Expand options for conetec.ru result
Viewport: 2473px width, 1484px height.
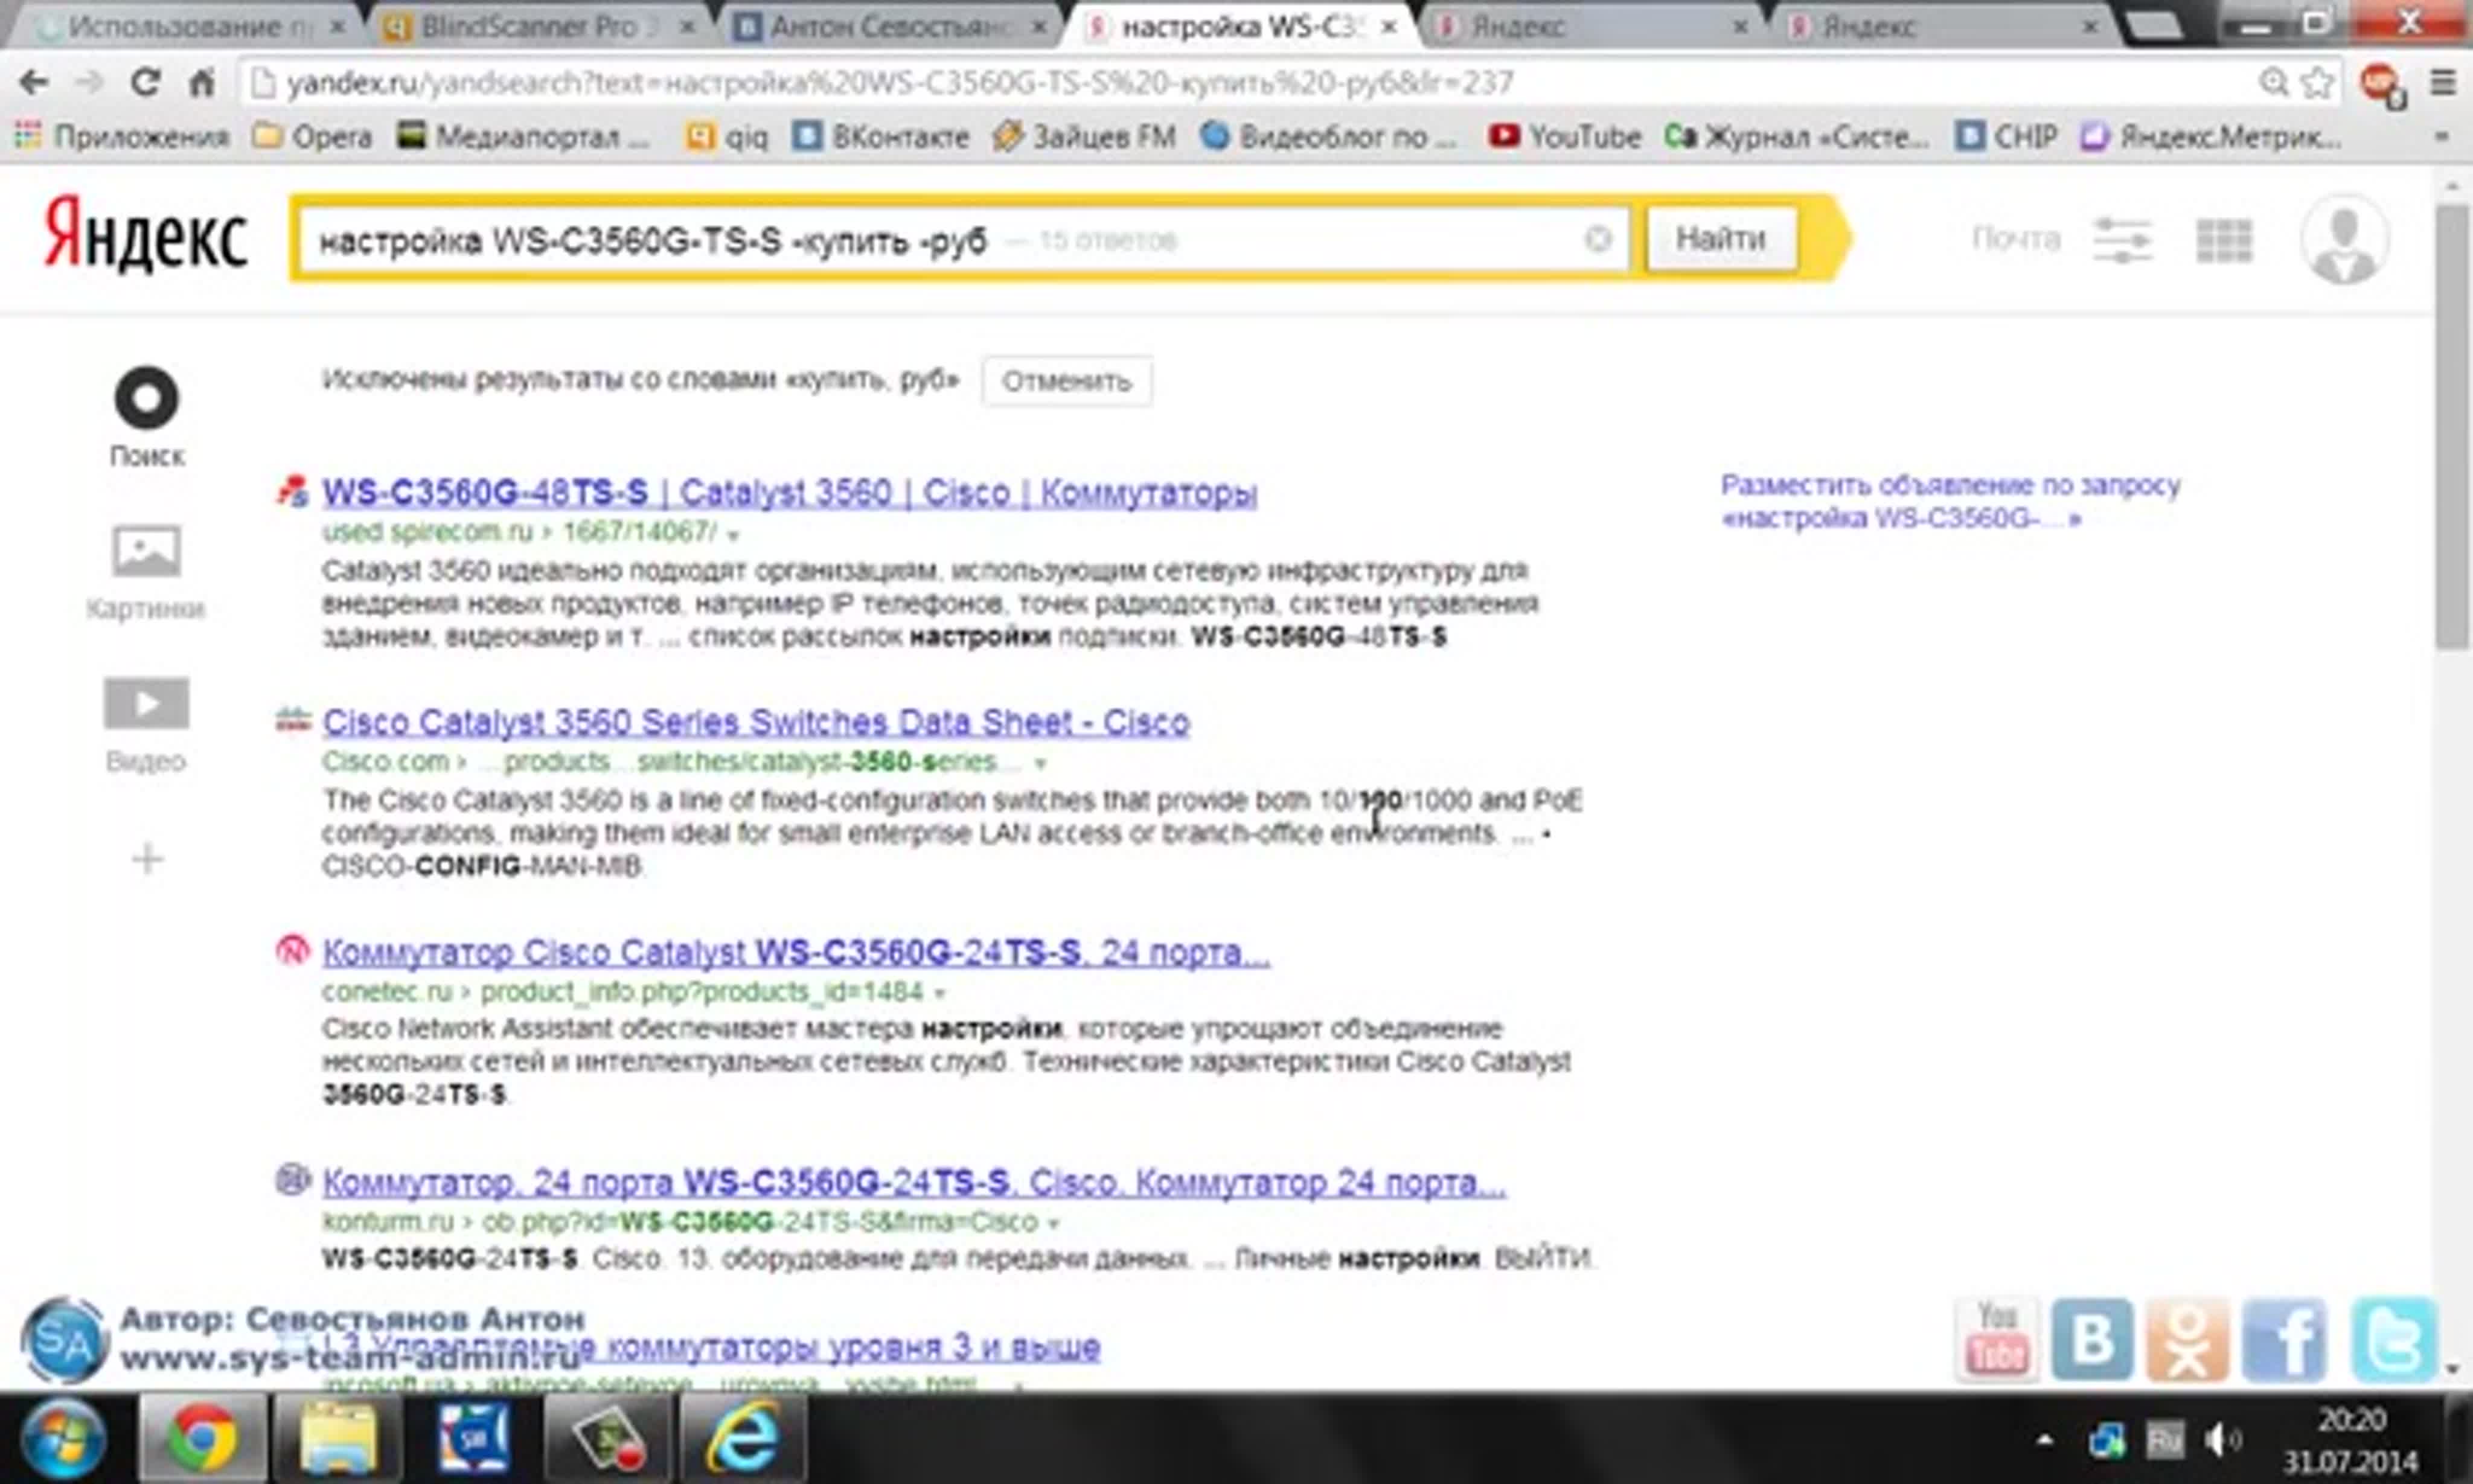[939, 993]
